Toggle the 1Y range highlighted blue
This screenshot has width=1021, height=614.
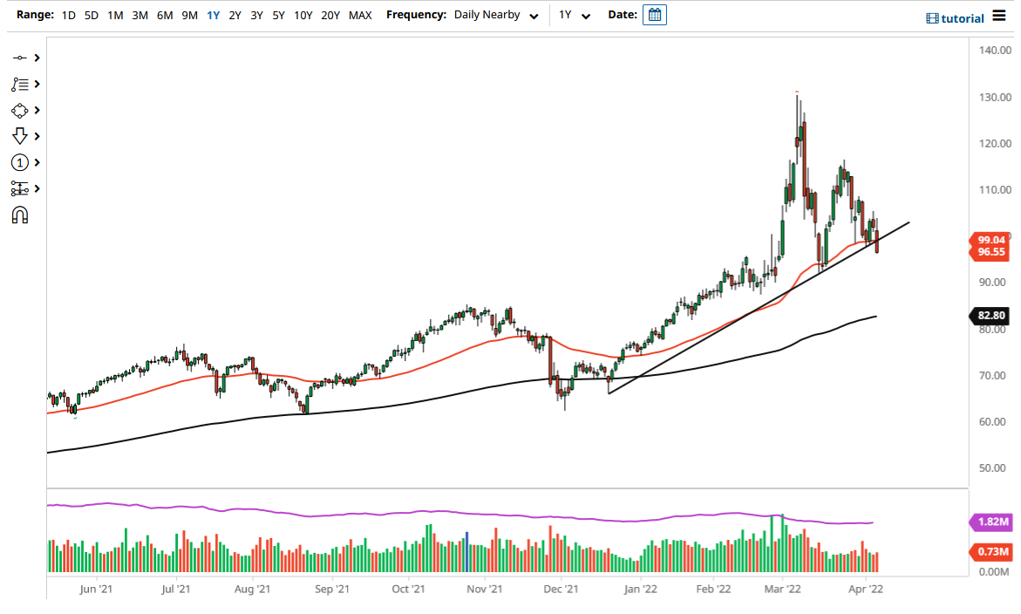(x=213, y=15)
